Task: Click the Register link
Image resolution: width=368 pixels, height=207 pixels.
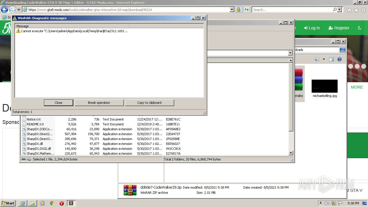Action: pos(339,28)
